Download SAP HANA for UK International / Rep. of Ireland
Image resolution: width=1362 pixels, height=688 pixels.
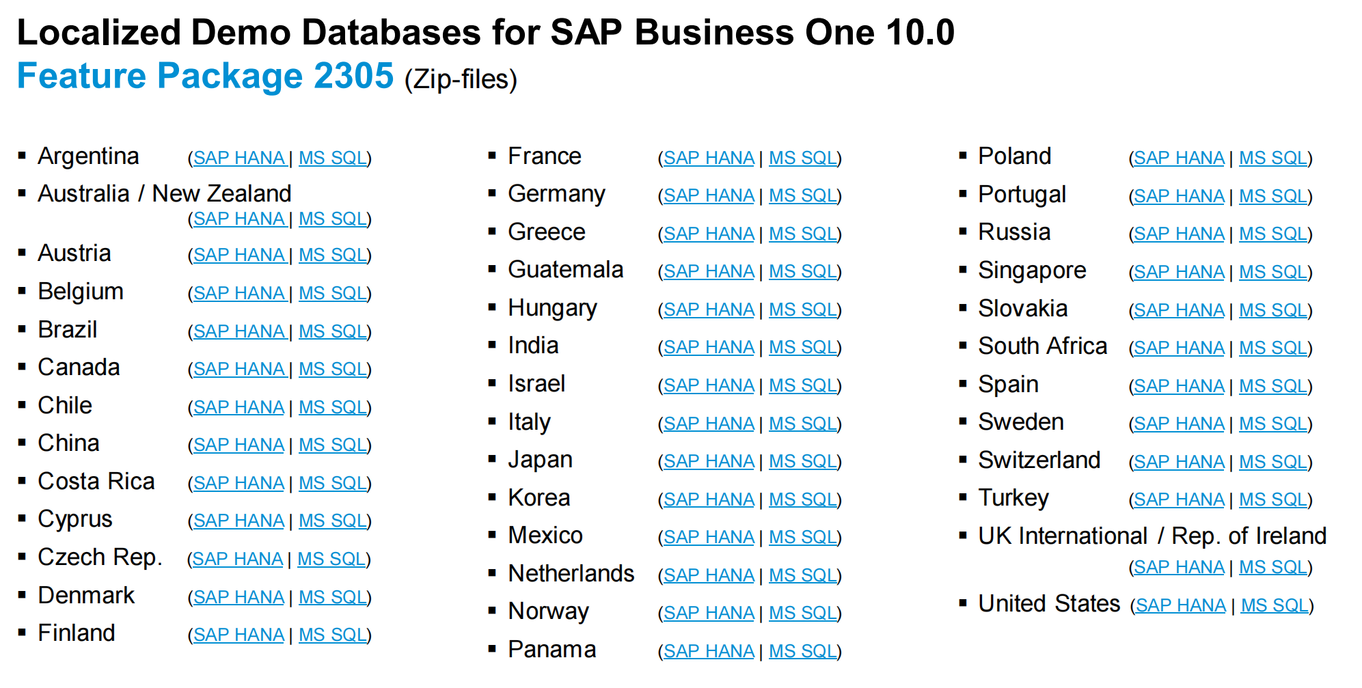(1179, 566)
